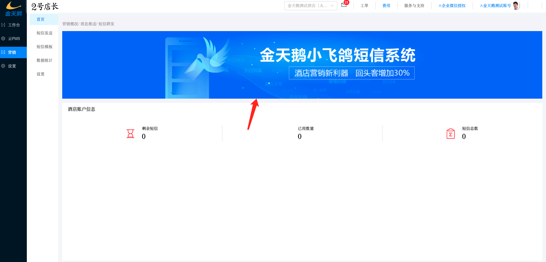Expand the 金天鹅测试酒店 hotel dropdown
Image resolution: width=546 pixels, height=262 pixels.
pos(311,6)
